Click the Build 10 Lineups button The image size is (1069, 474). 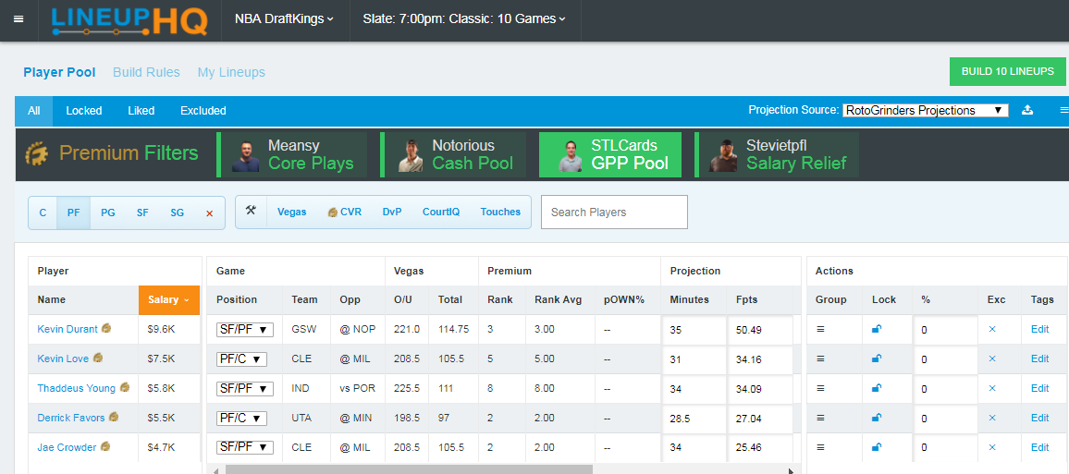click(1008, 71)
